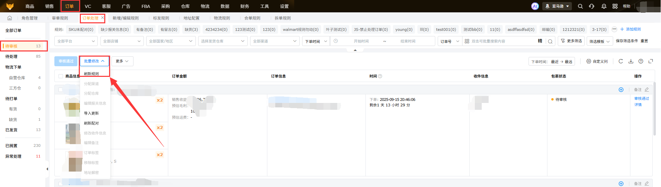The width and height of the screenshot is (661, 187).
Task: Open the customer service headset icon
Action: coord(591,6)
